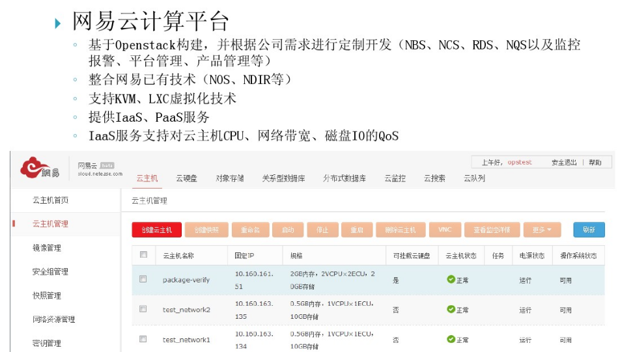Click the 重命名 button
The width and height of the screenshot is (620, 352).
[250, 230]
